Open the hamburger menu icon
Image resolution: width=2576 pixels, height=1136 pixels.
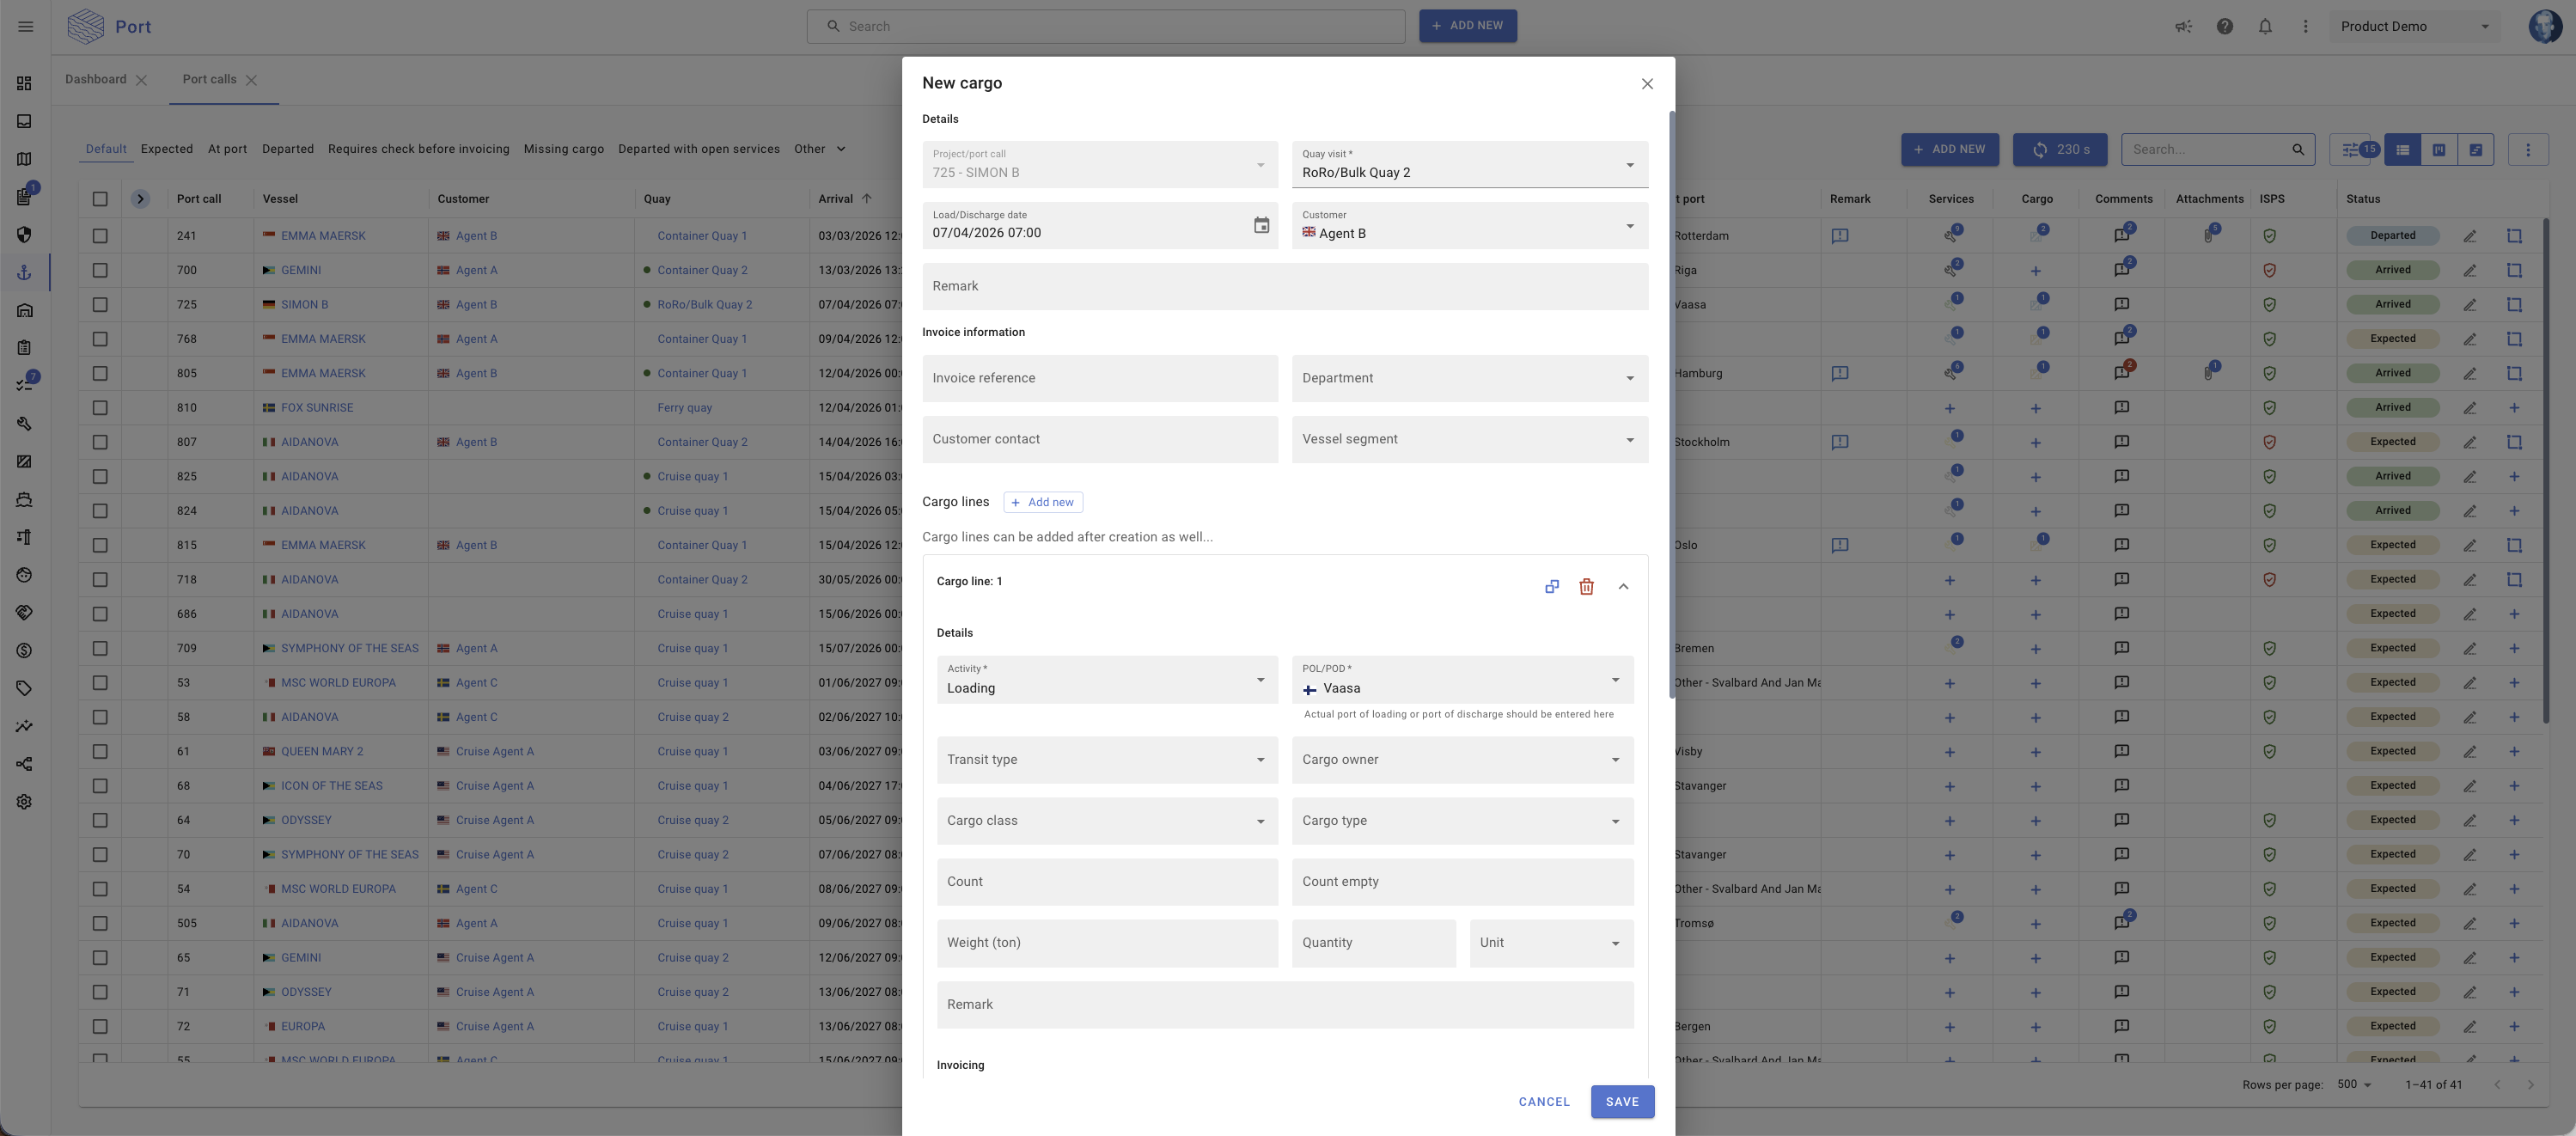coord(26,27)
